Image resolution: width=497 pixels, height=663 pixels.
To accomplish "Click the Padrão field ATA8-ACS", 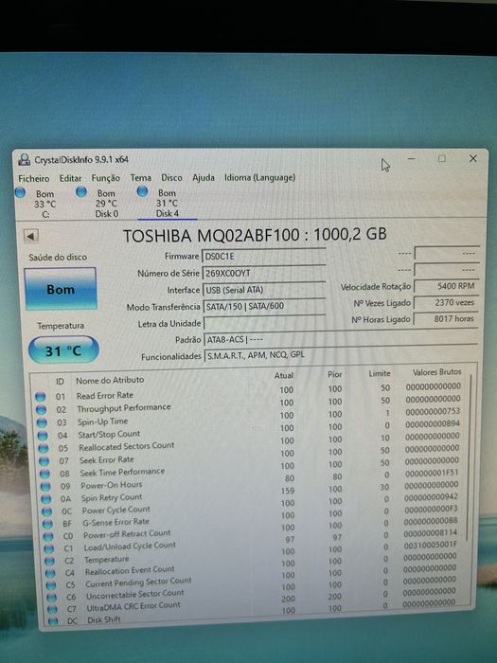I will tap(341, 339).
